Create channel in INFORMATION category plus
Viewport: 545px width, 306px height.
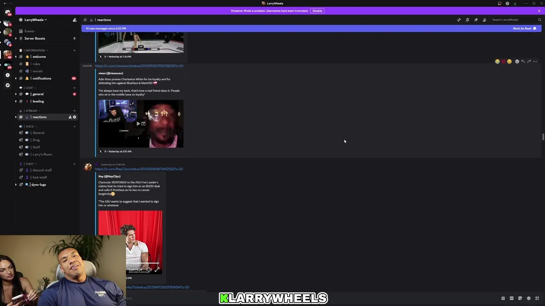coord(75,51)
